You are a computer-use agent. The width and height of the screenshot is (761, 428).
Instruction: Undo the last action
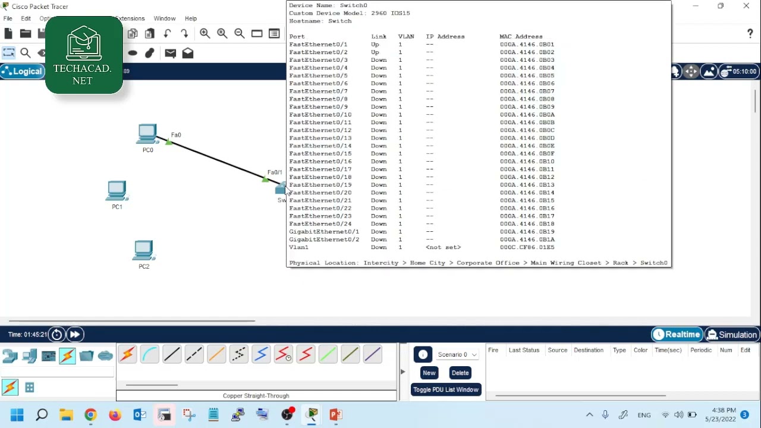[x=167, y=34]
